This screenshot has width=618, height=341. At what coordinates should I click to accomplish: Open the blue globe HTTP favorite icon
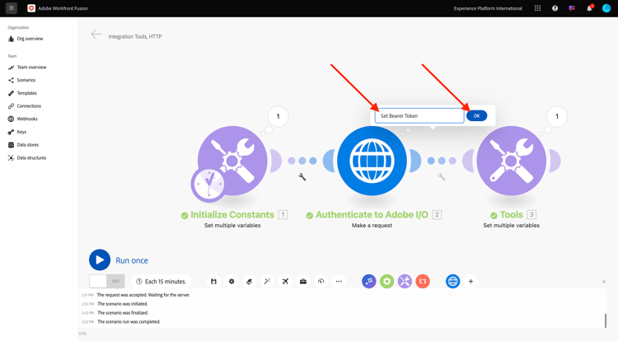(x=453, y=281)
